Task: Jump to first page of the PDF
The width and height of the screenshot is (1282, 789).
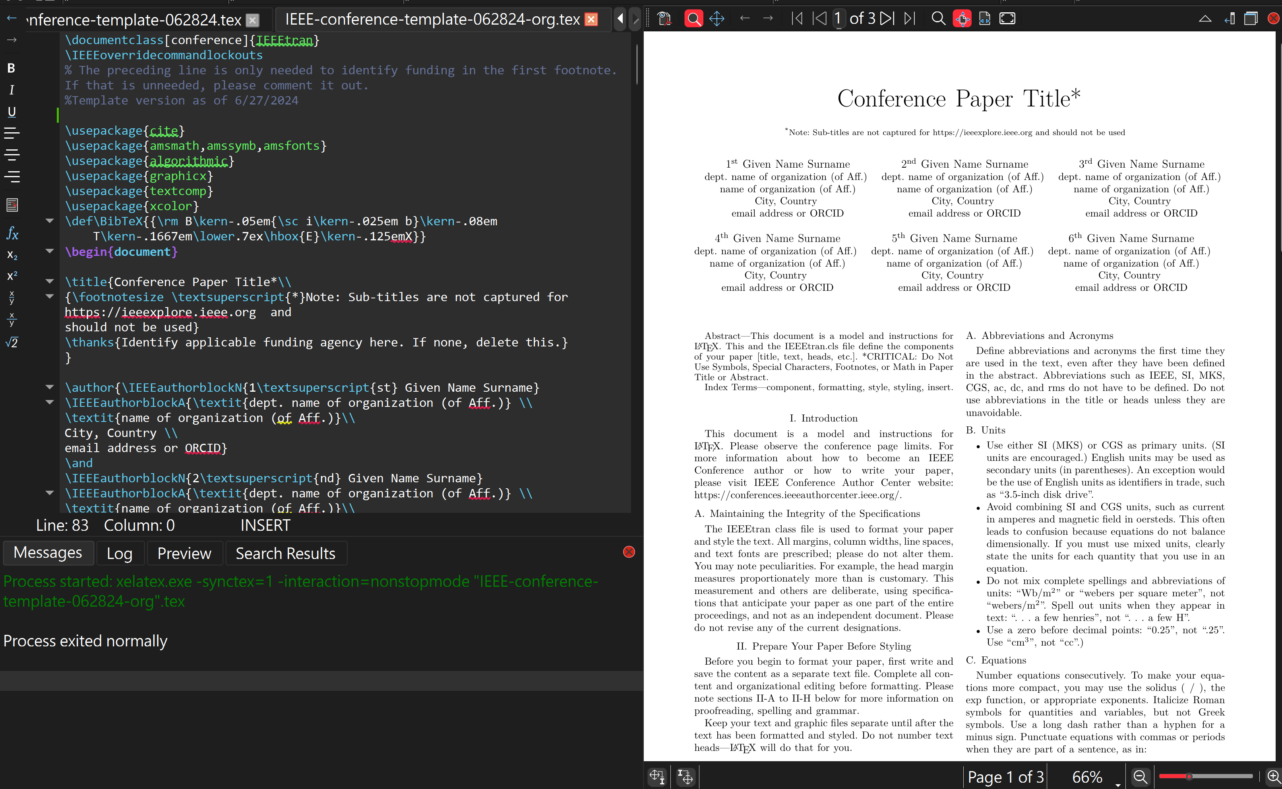Action: [x=797, y=19]
